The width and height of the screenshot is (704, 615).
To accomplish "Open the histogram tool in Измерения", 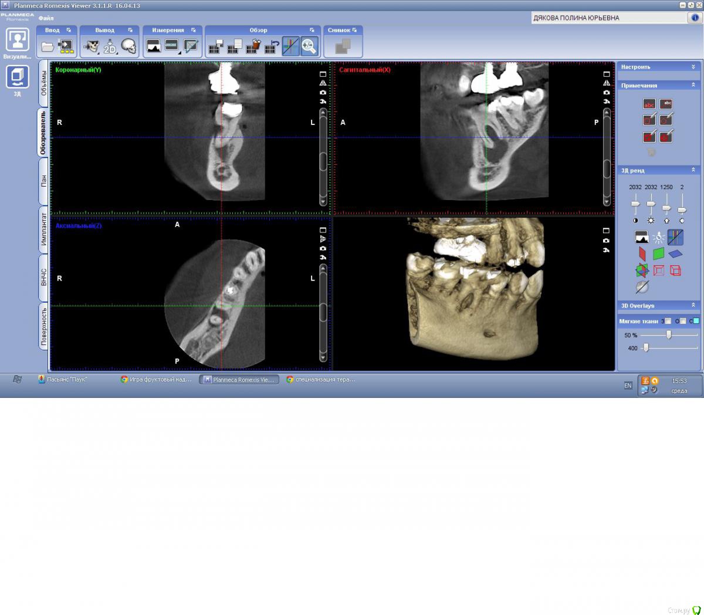I will pos(154,46).
